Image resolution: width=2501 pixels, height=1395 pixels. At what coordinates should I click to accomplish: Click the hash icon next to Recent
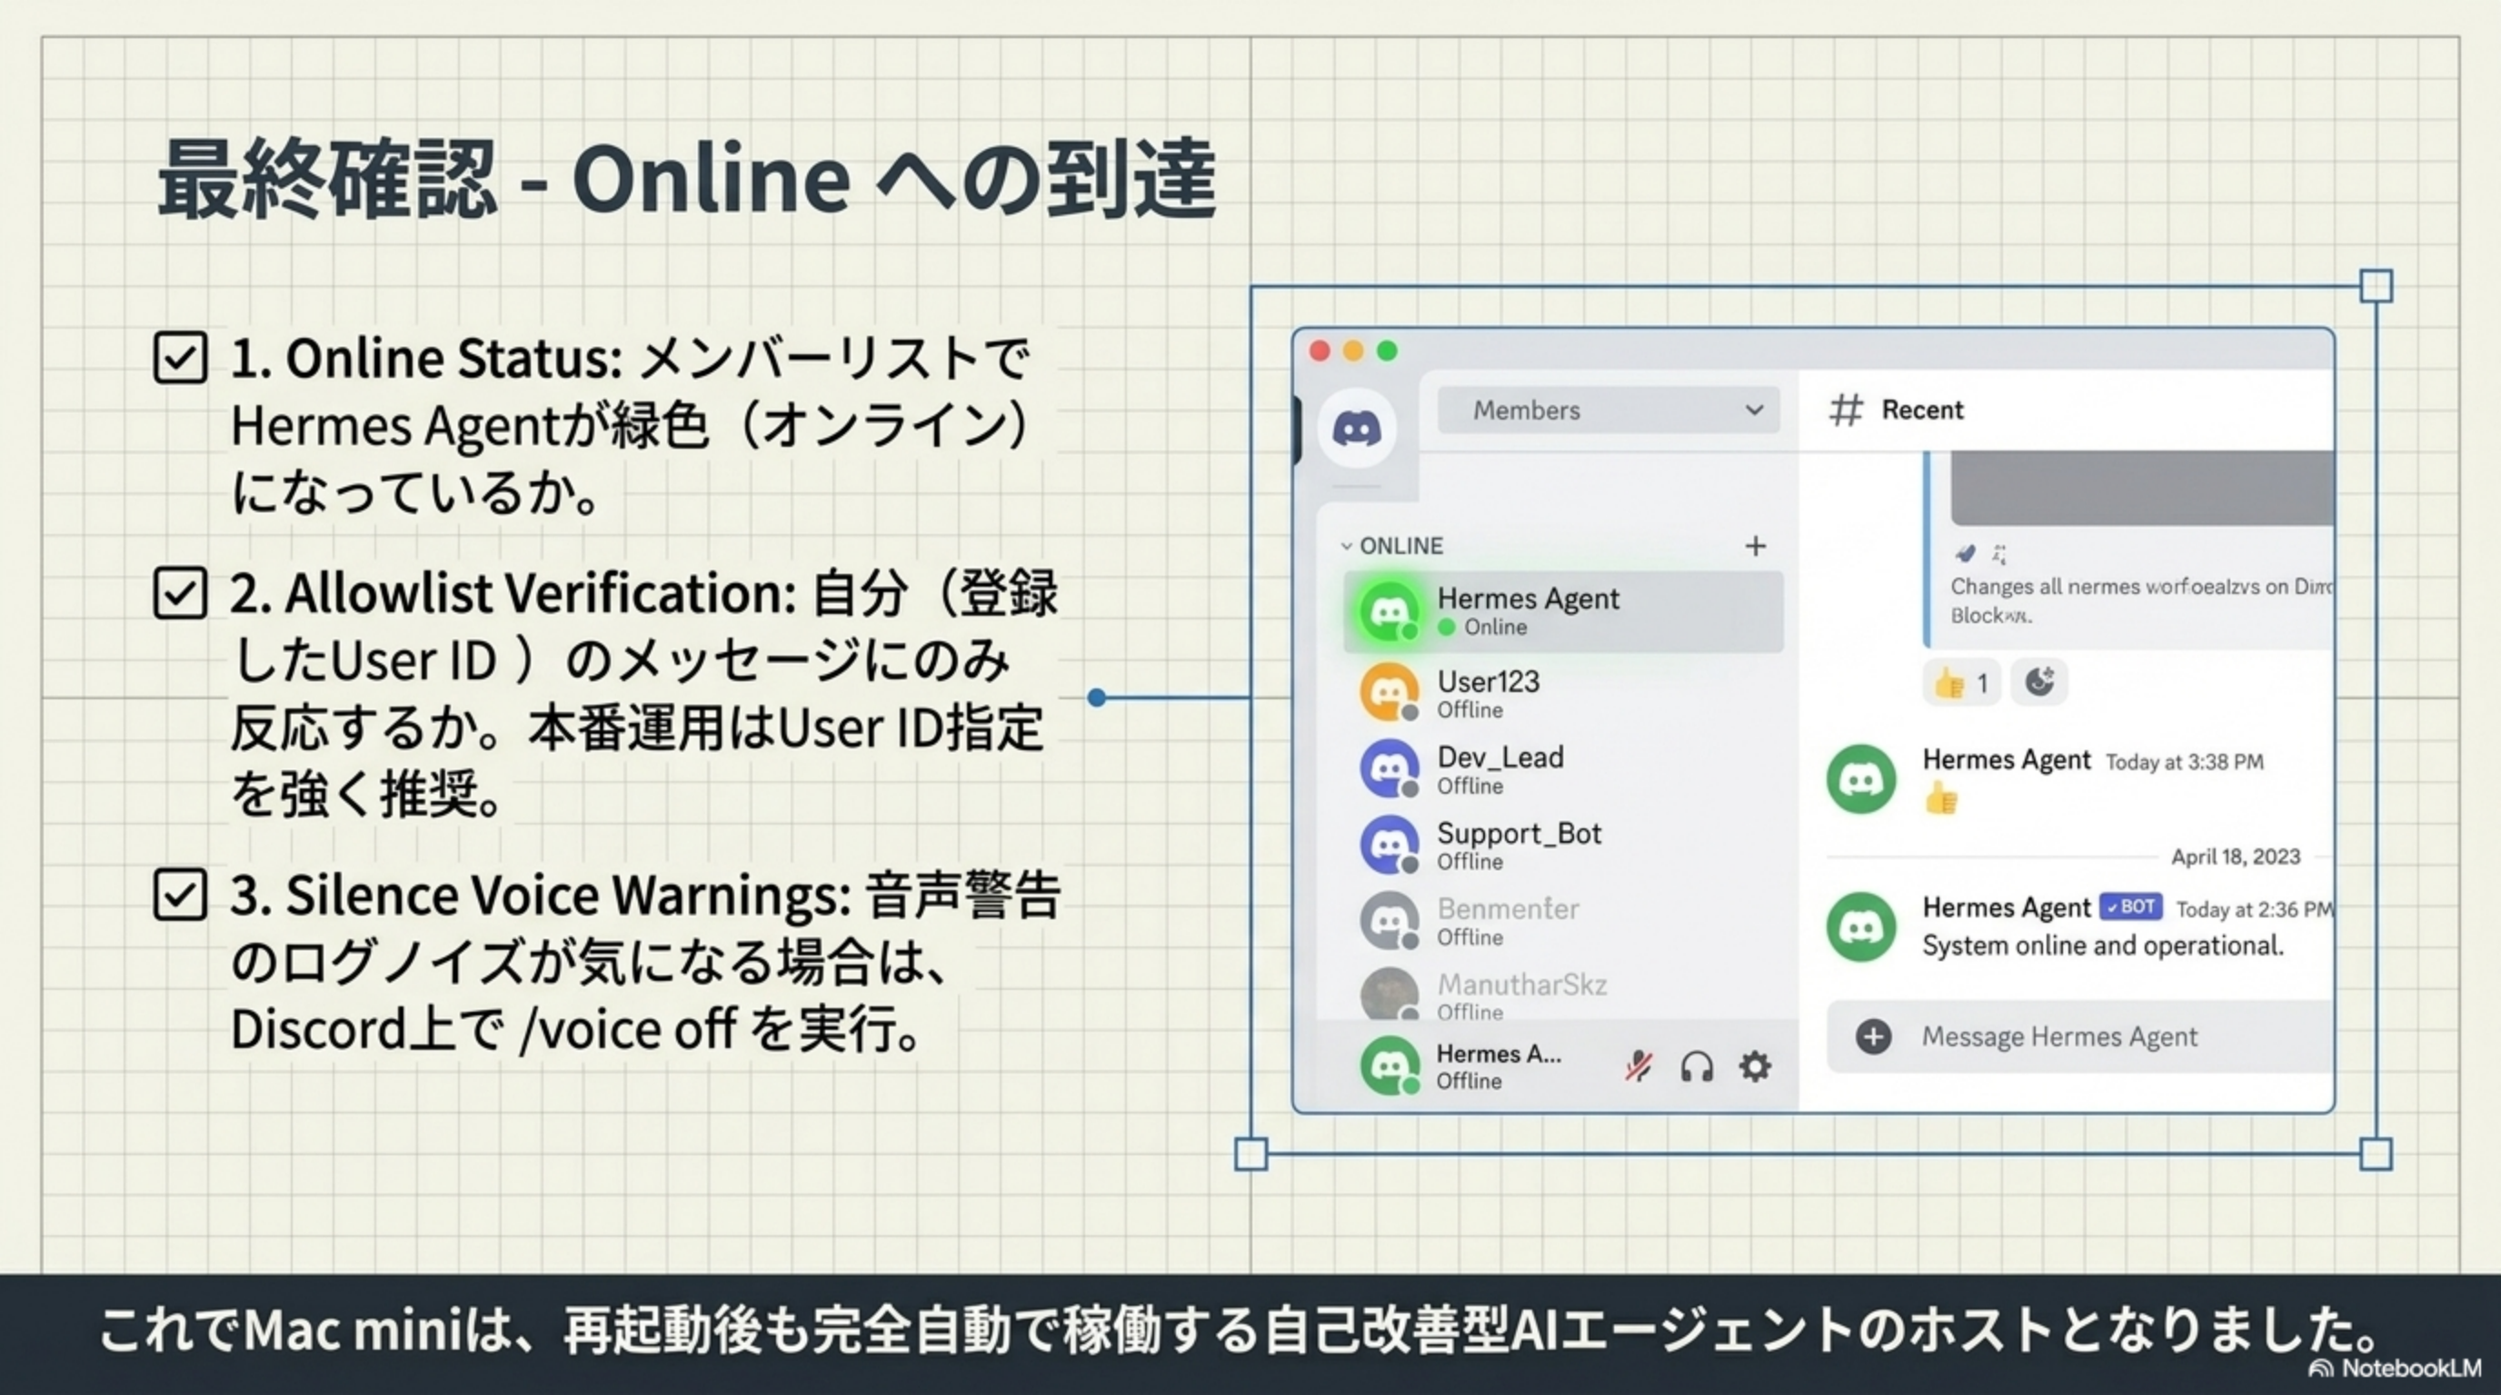point(1845,411)
